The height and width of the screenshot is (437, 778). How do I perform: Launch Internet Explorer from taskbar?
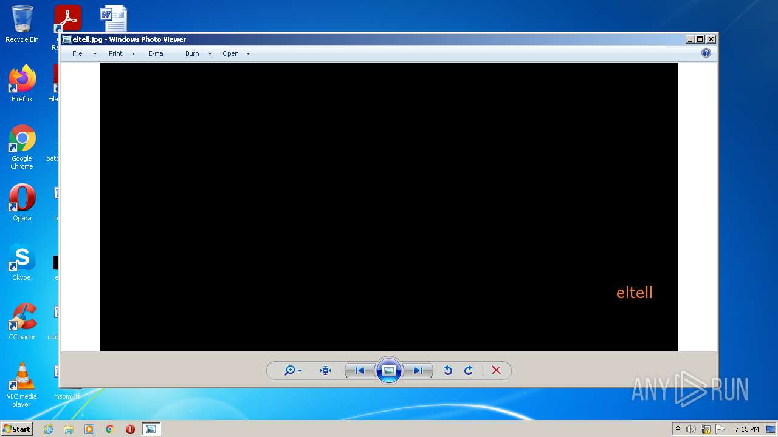click(x=48, y=429)
